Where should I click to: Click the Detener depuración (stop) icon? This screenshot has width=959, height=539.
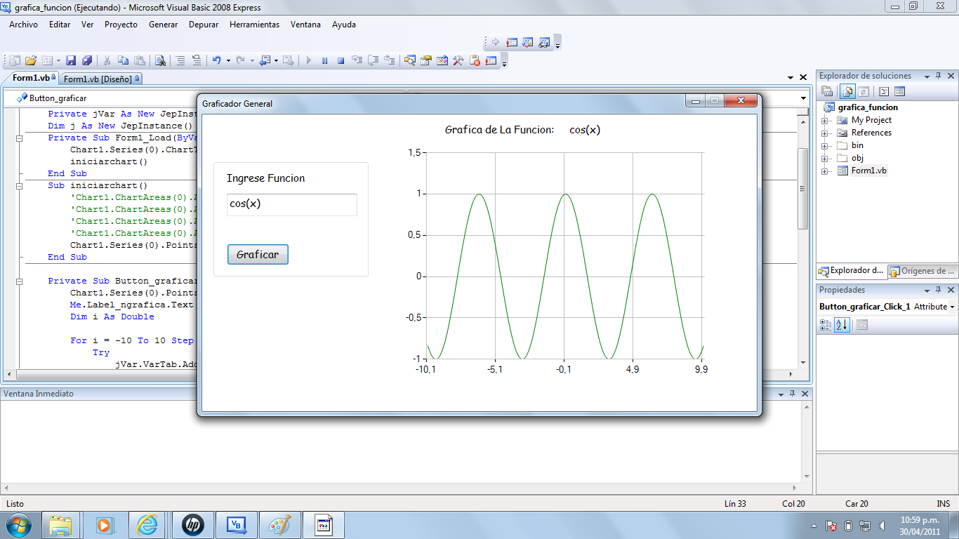341,60
